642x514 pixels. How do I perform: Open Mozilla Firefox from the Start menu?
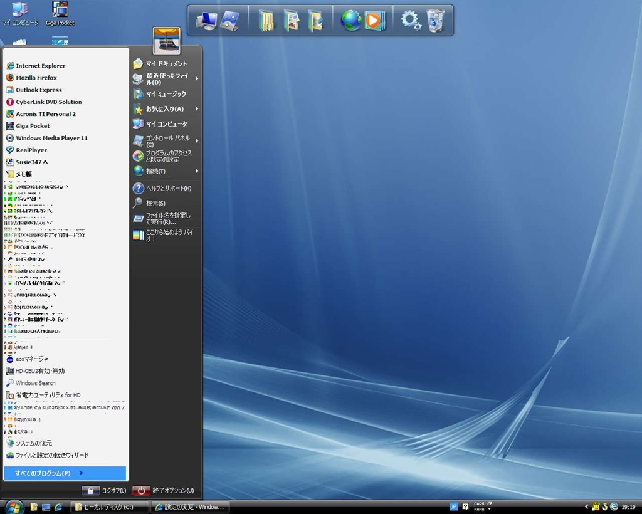coord(36,78)
